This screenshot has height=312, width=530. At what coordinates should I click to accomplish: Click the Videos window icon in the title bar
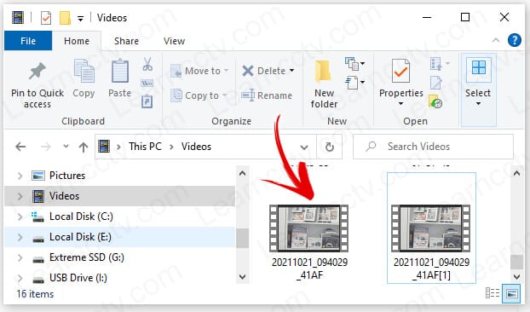click(x=18, y=17)
